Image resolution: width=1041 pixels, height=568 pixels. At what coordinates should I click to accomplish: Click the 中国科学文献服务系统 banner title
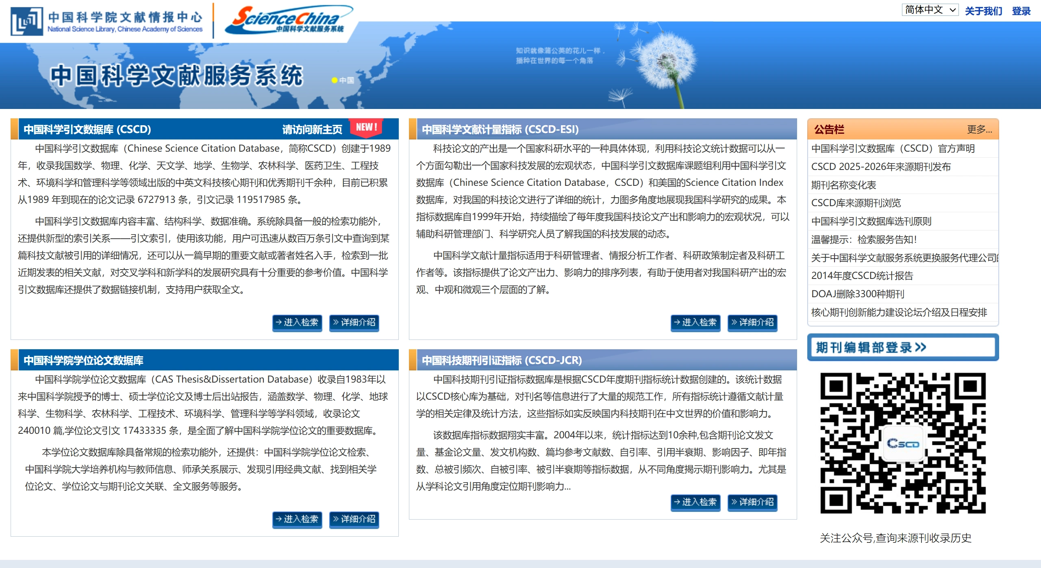coord(176,76)
